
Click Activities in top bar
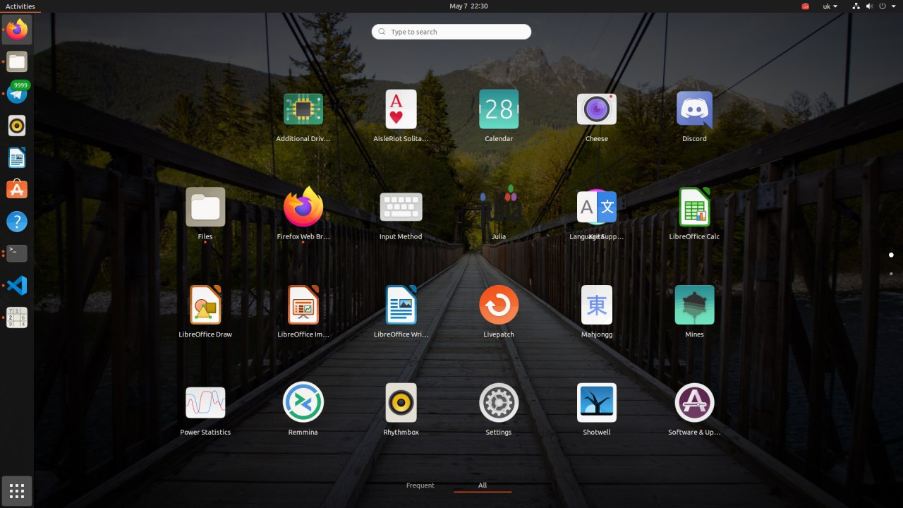20,6
